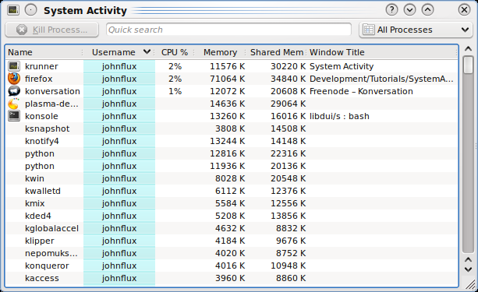
Task: Select the ksnapshot process row
Action: click(232, 128)
